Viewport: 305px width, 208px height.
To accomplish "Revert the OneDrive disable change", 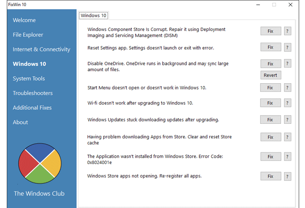I will pyautogui.click(x=271, y=75).
